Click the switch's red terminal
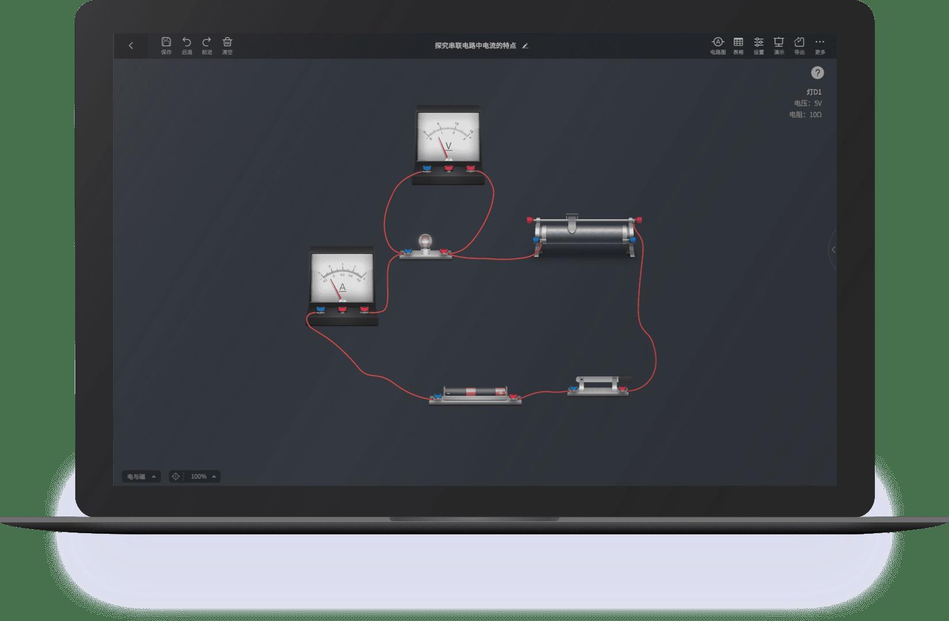The height and width of the screenshot is (621, 949). tap(622, 390)
